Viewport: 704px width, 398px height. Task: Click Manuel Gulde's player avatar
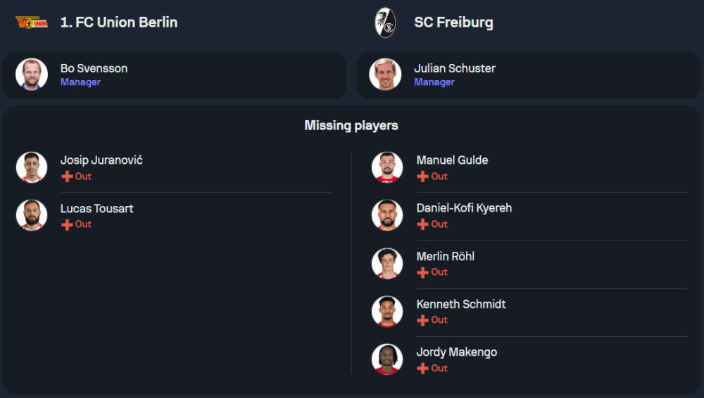click(387, 167)
